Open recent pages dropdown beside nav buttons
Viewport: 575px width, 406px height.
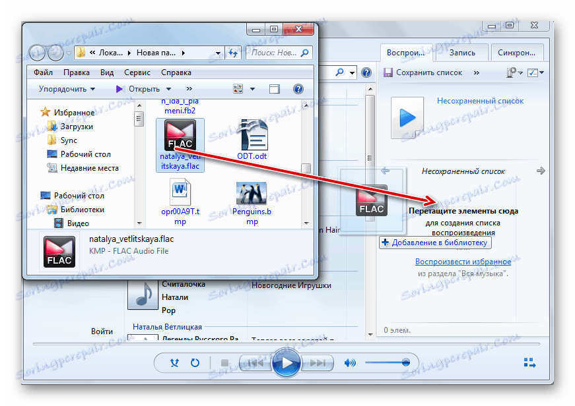69,53
